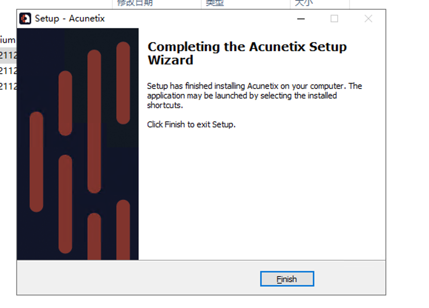Viewport: 429px width, 308px height.
Task: Minimize the Setup - Acunetix window
Action: (301, 19)
